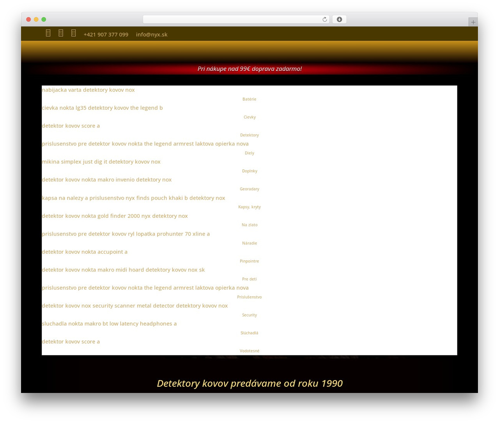Click the first social icon in header bar
499x423 pixels.
point(48,33)
